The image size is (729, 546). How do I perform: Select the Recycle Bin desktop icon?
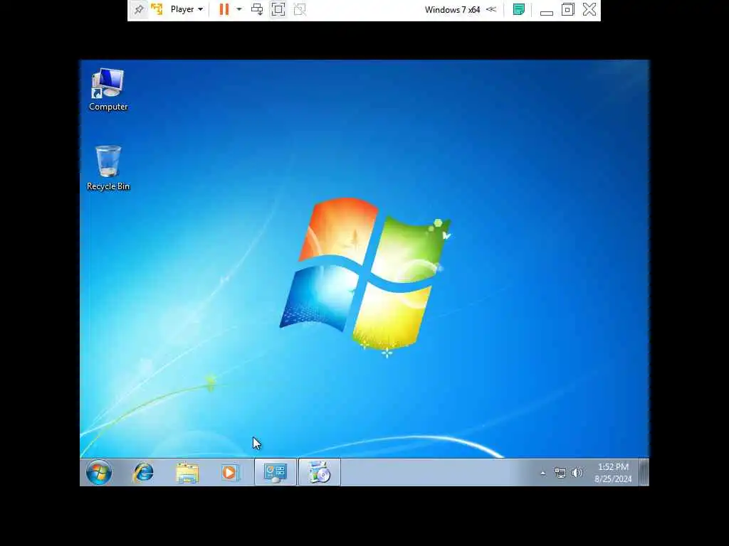108,168
